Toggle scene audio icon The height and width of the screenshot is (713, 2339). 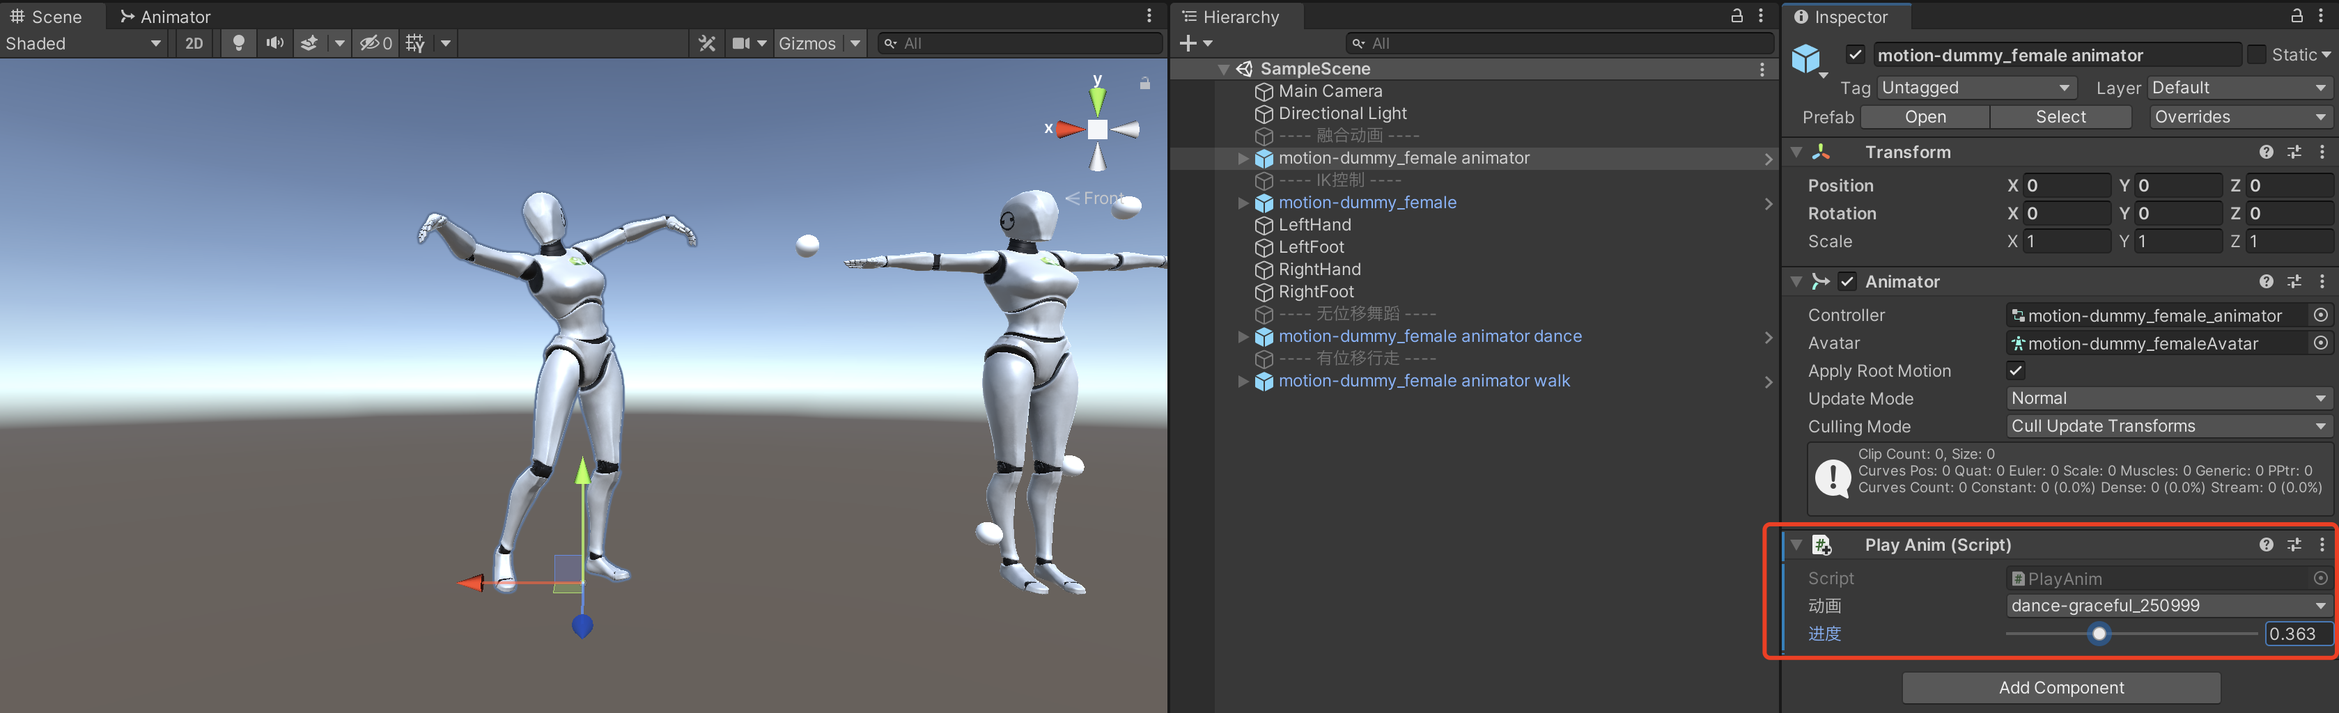[x=274, y=42]
